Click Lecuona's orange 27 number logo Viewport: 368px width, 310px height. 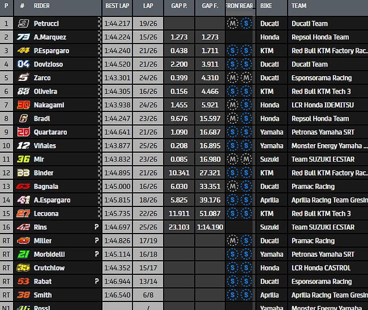(x=23, y=214)
